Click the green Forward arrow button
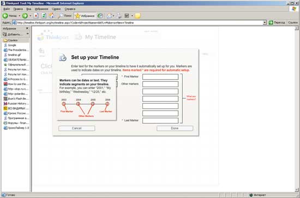Screen dimensions: 300x198 25,16
